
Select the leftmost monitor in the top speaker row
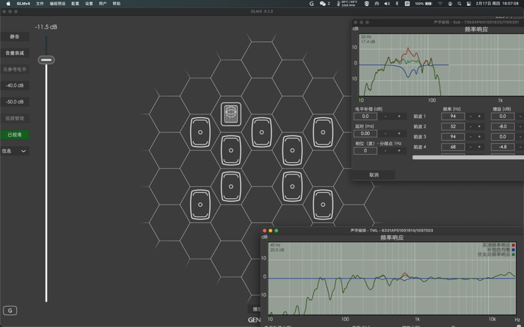click(200, 132)
